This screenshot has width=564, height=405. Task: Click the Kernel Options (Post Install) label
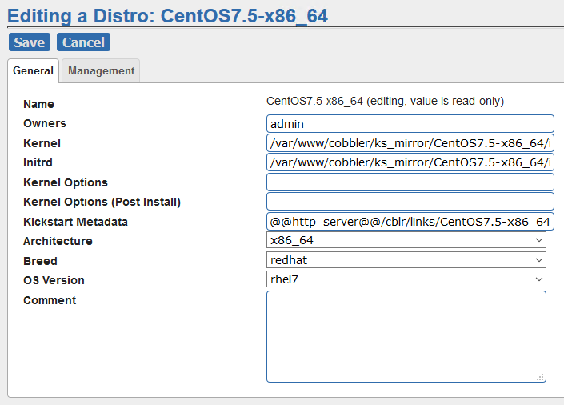(x=102, y=202)
